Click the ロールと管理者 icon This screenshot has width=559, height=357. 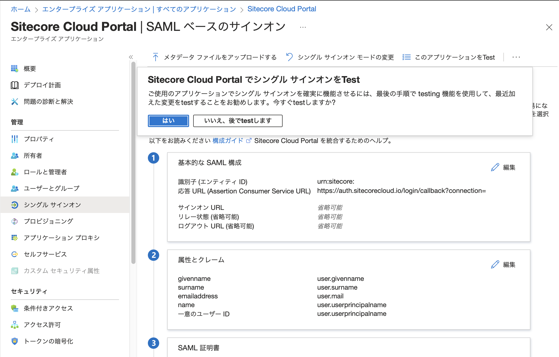click(14, 172)
